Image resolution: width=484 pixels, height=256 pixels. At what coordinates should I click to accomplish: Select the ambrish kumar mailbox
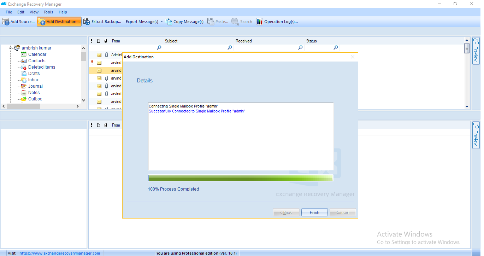36,48
